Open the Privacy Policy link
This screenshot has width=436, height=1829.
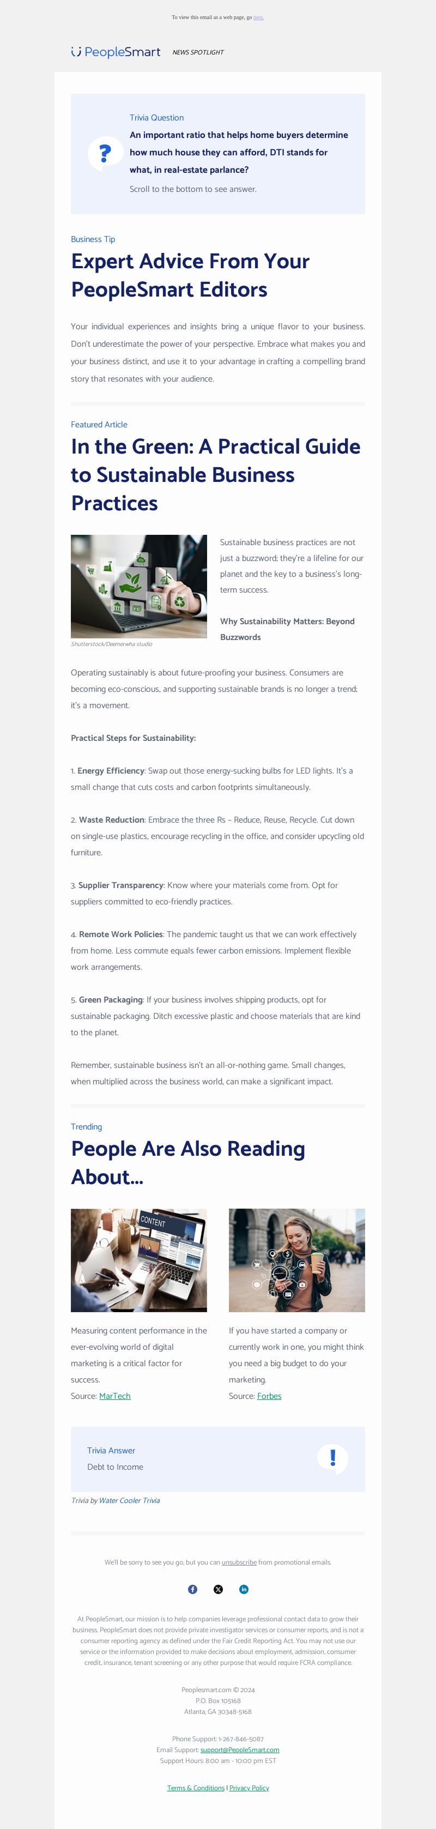(x=249, y=1788)
